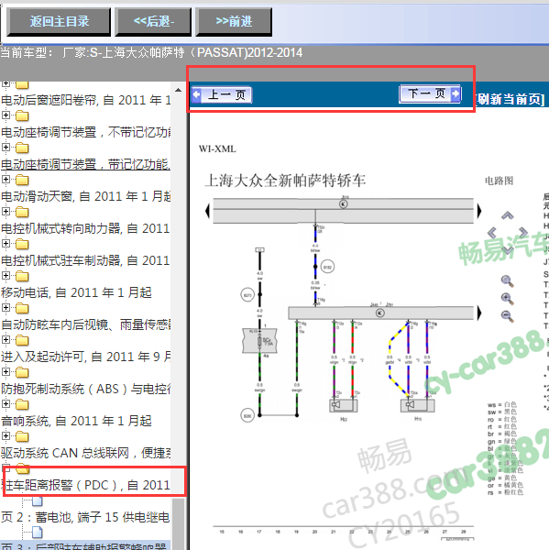Expand the 自动防眩车内后视镜 tree node
Image resolution: width=549 pixels, height=550 pixels.
click(x=5, y=308)
